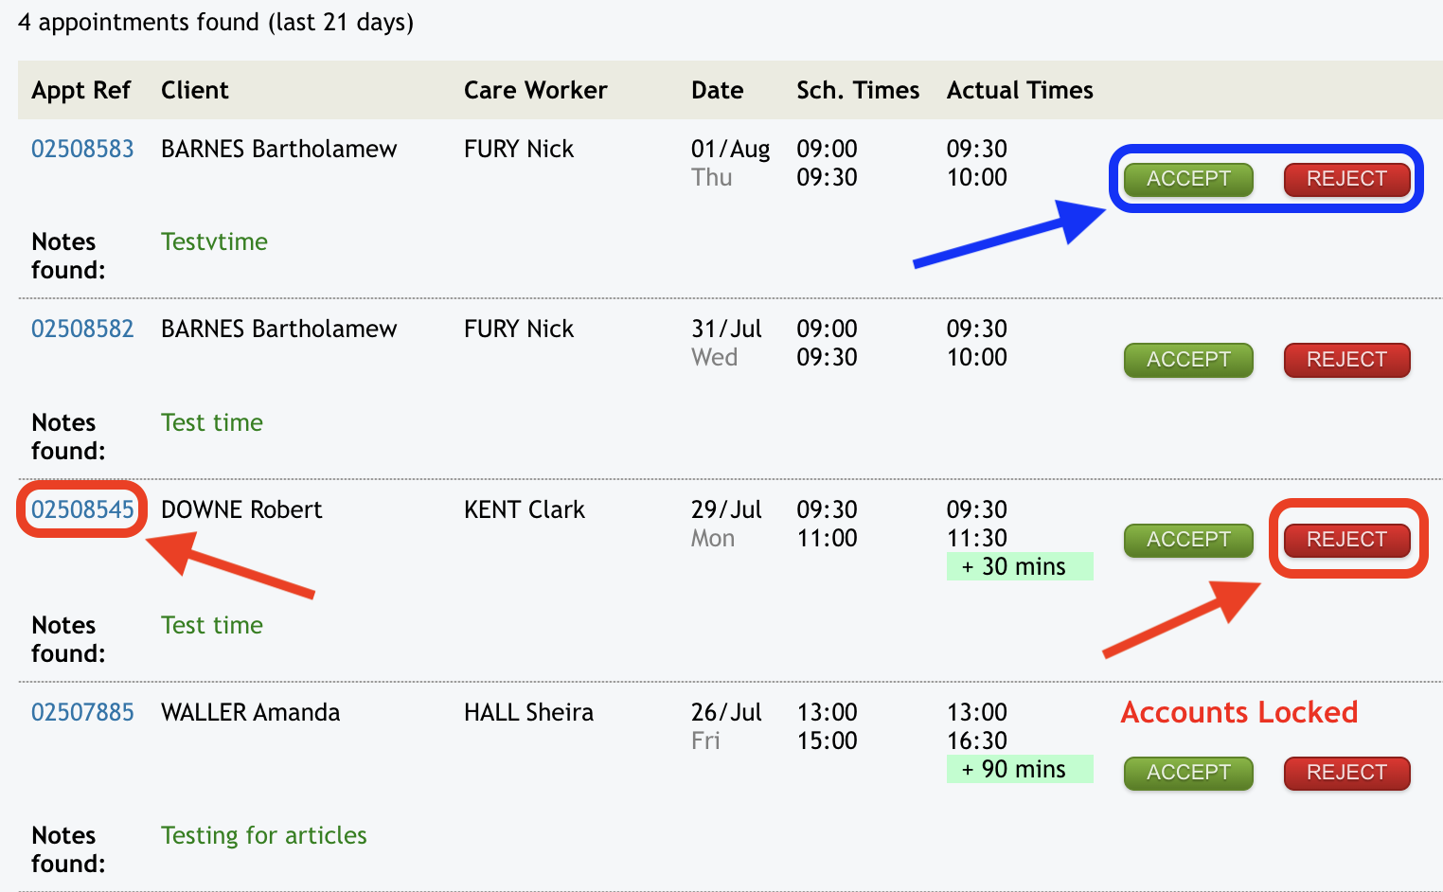Viewport: 1443px width, 892px height.
Task: Click the Appt Ref column header
Action: point(80,90)
